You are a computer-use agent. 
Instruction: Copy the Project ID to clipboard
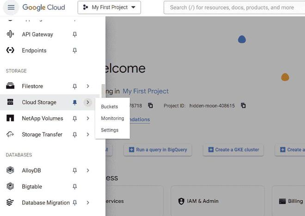(243, 106)
